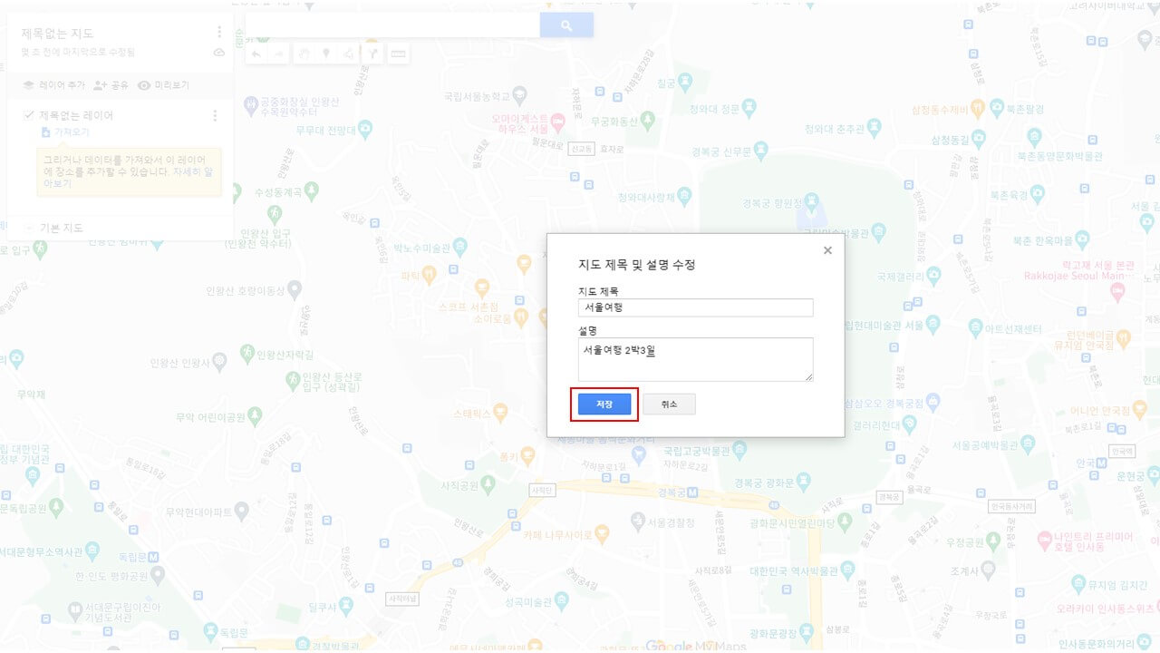
Task: Click the 청와대사랑채 marker
Action: pyautogui.click(x=683, y=196)
